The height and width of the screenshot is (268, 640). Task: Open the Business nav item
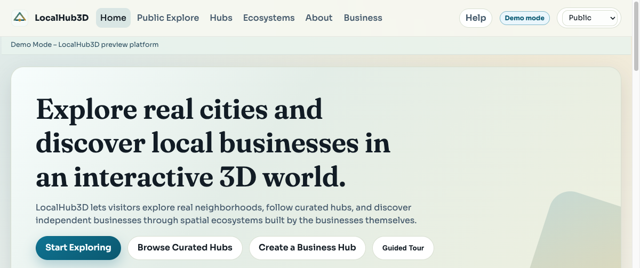click(363, 18)
